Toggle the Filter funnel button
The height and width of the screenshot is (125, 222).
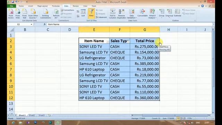(91, 14)
